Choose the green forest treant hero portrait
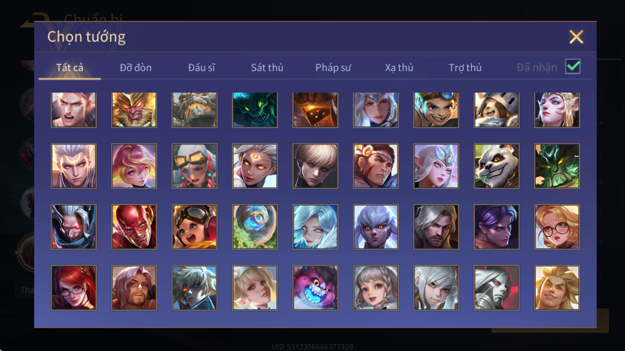 [557, 166]
